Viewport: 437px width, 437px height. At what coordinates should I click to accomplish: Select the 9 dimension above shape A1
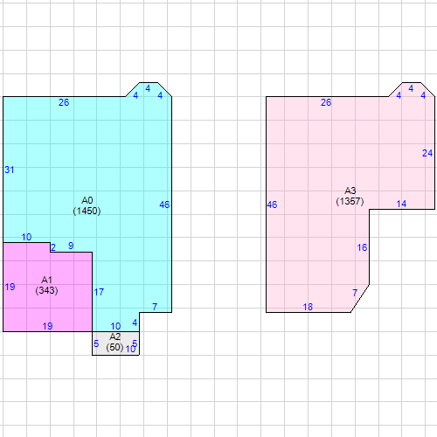tap(71, 246)
